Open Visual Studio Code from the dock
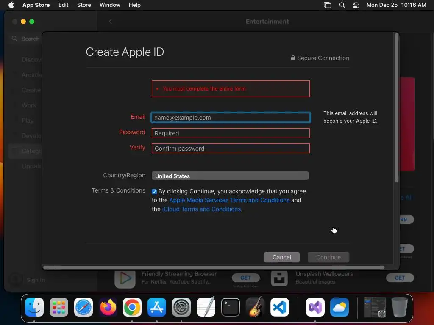The image size is (434, 325). [280, 307]
